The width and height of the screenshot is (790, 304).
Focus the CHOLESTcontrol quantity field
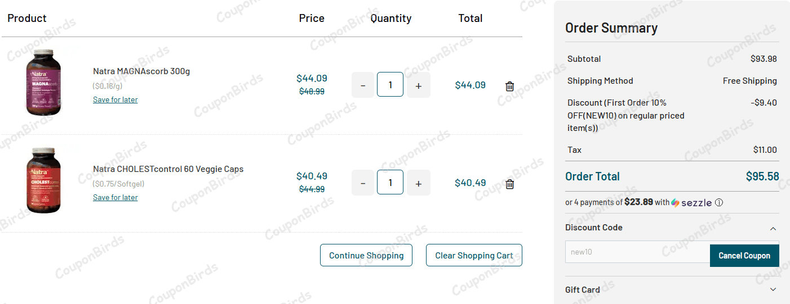[x=390, y=182]
